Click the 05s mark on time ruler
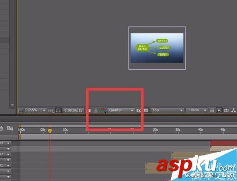The image size is (237, 181). pyautogui.click(x=43, y=130)
